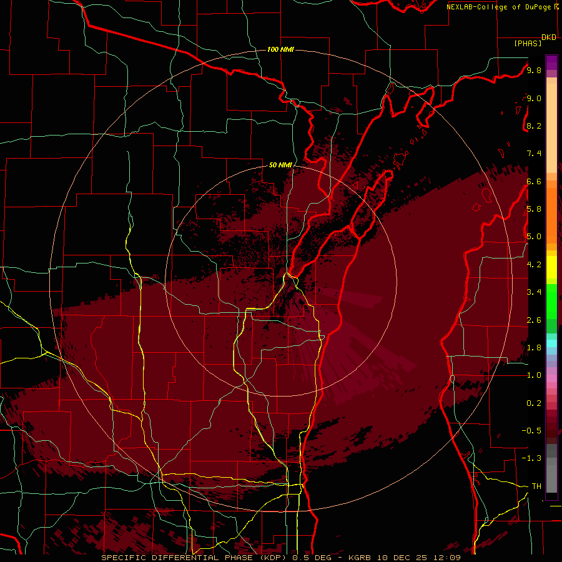Select the 0.2 scale label

click(x=534, y=403)
